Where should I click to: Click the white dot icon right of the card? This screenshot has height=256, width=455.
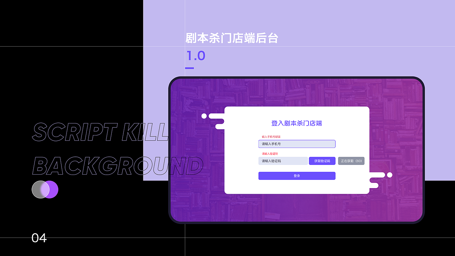[390, 175]
